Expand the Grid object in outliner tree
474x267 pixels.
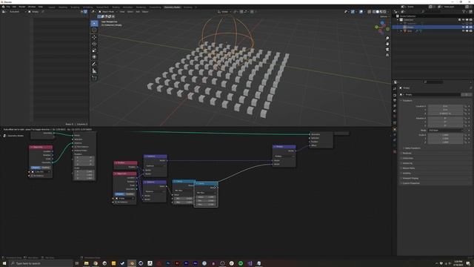[401, 31]
